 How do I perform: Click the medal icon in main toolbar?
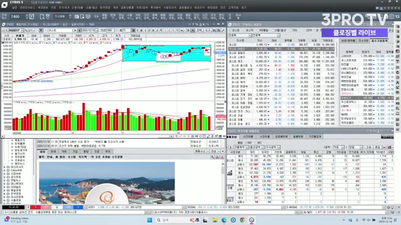[x=48, y=17]
